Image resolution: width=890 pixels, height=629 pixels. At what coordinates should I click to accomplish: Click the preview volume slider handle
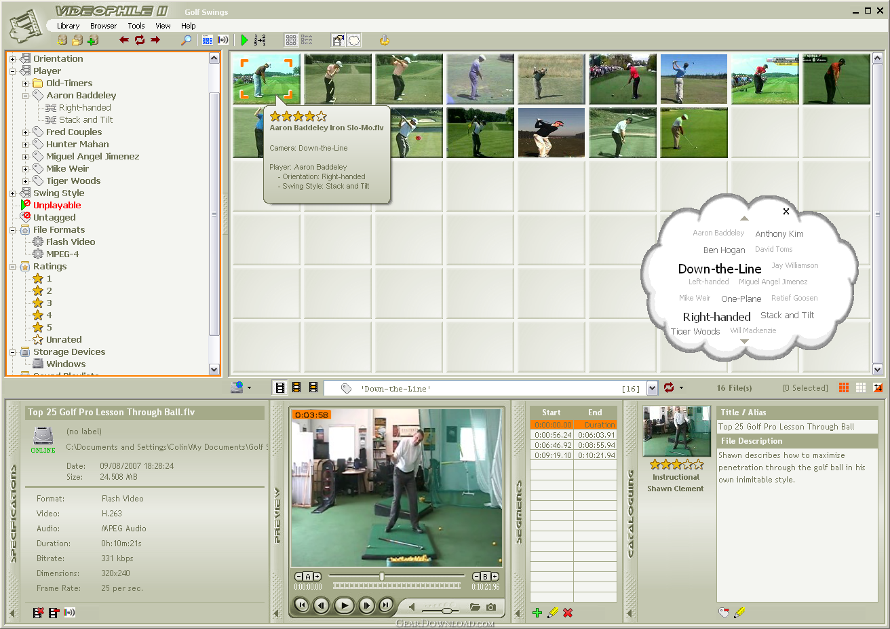(446, 609)
